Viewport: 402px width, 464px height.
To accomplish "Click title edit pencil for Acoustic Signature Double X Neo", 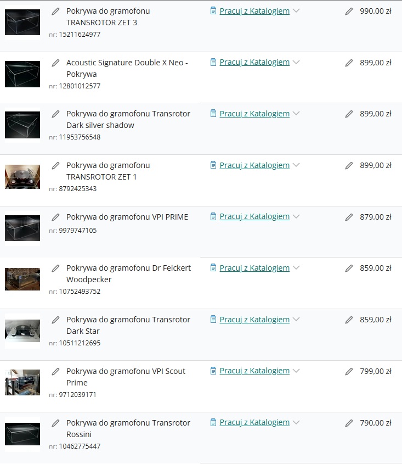I will 55,63.
